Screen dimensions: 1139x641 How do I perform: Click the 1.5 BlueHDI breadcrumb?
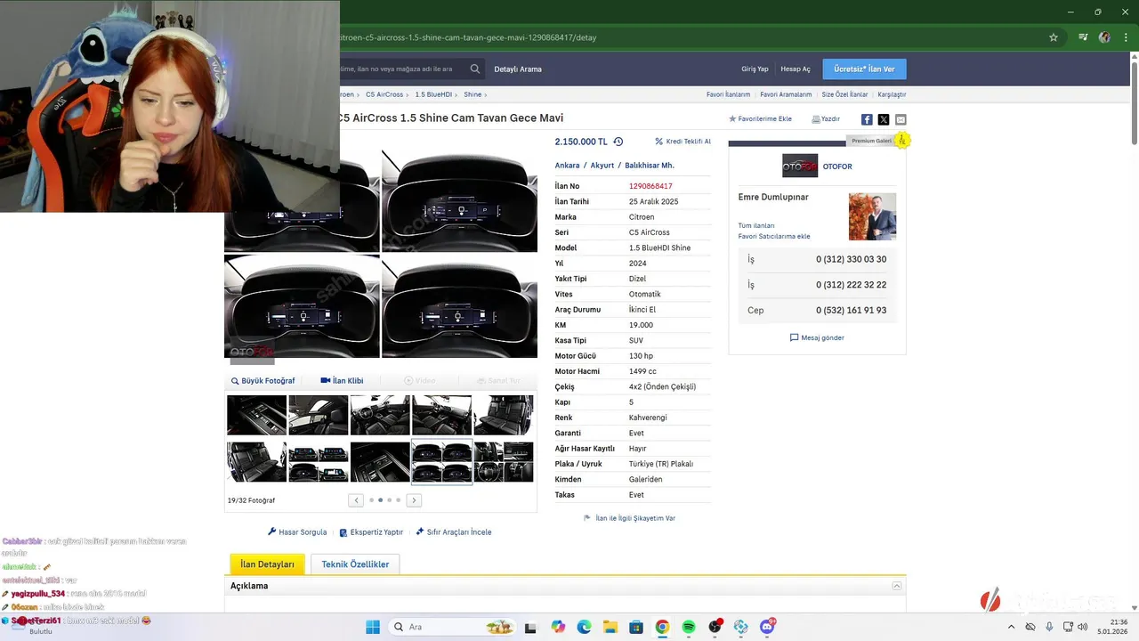(x=433, y=94)
